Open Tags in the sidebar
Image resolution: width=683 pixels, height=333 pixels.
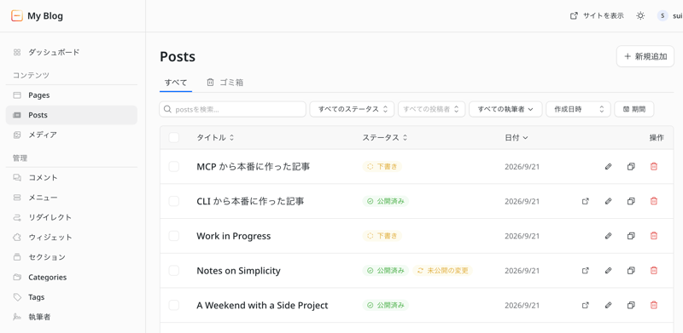point(72,297)
